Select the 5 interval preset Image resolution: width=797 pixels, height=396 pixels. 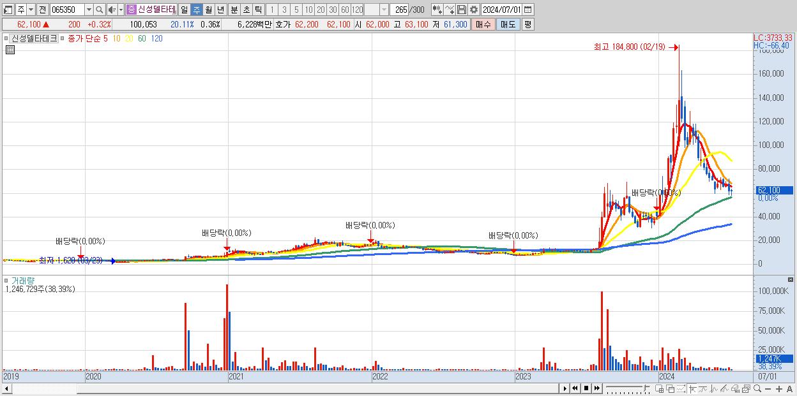[296, 10]
